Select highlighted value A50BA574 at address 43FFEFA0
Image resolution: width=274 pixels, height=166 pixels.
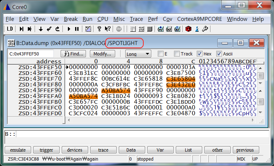coord(83,96)
